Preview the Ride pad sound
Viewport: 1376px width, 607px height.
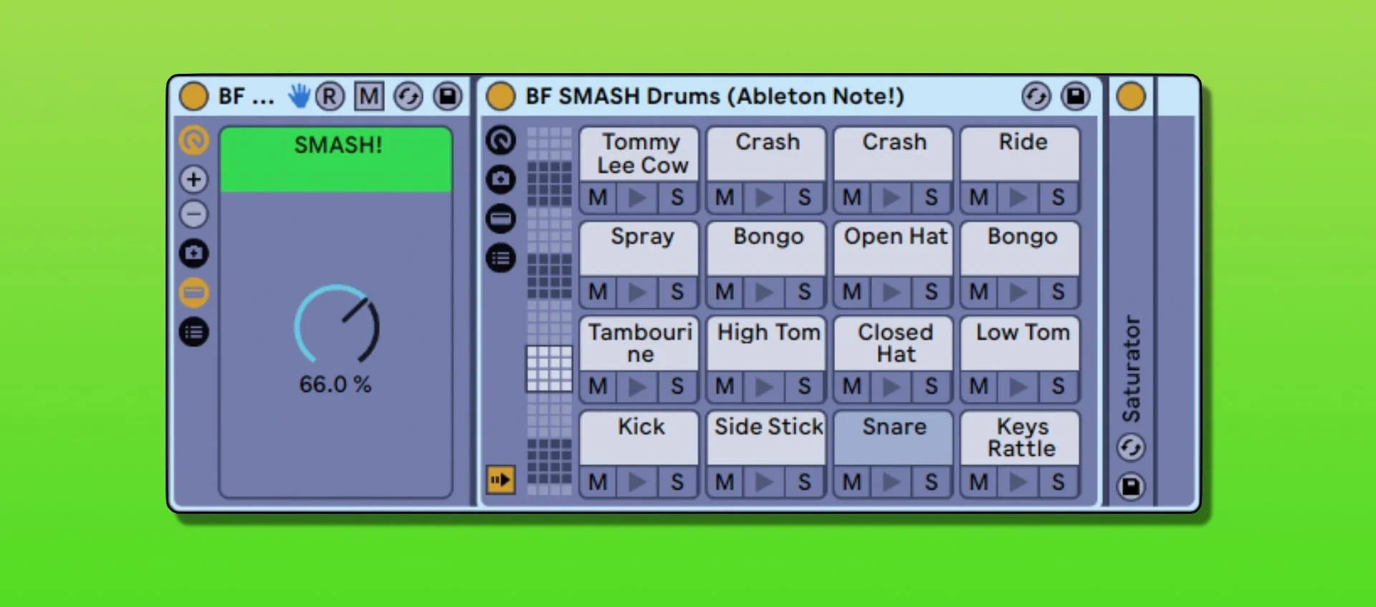pyautogui.click(x=1018, y=198)
